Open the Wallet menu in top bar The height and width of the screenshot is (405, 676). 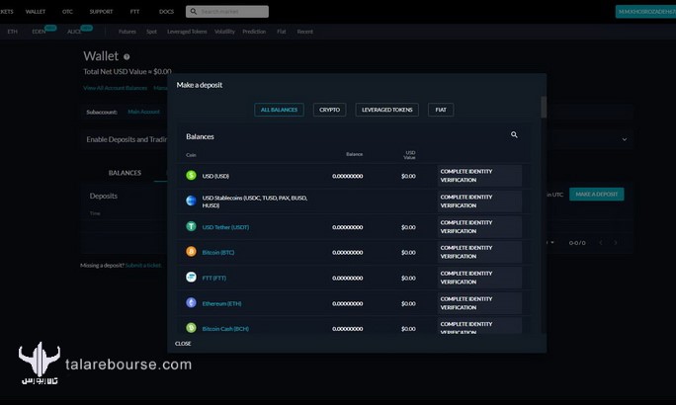[36, 12]
